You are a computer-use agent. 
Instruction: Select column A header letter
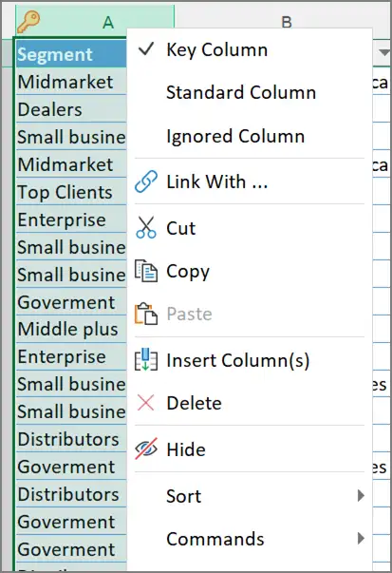click(x=108, y=23)
